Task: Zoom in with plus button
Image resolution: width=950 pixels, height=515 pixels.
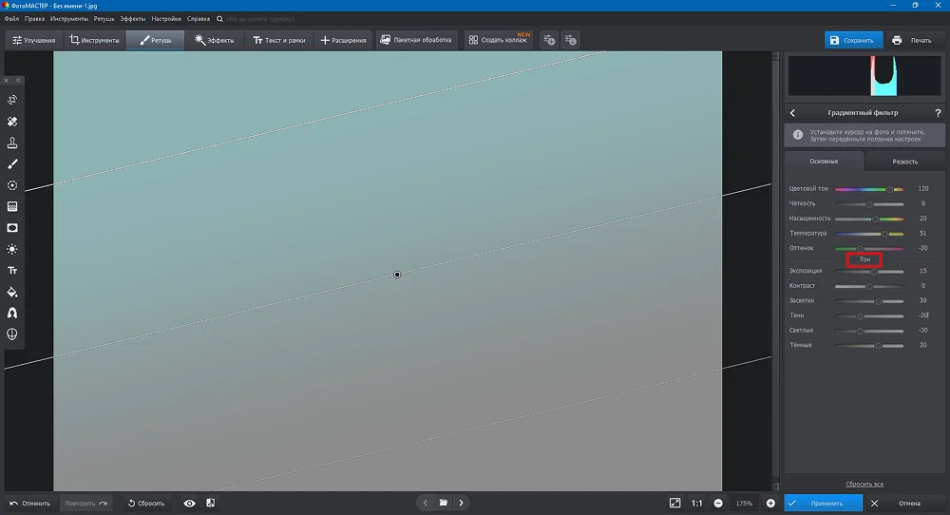Action: pyautogui.click(x=770, y=503)
